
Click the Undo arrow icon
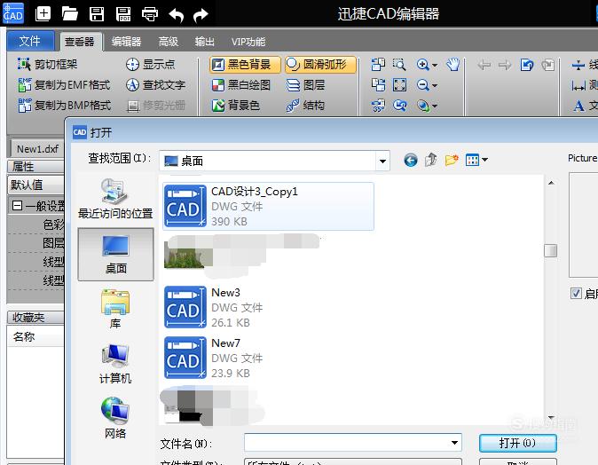pos(177,15)
